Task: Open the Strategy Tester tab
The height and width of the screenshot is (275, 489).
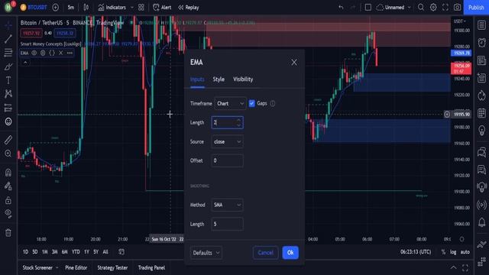Action: pos(112,268)
